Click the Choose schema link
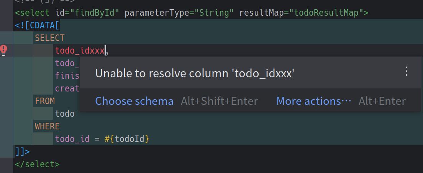Screen dimensions: 423x173 point(134,101)
